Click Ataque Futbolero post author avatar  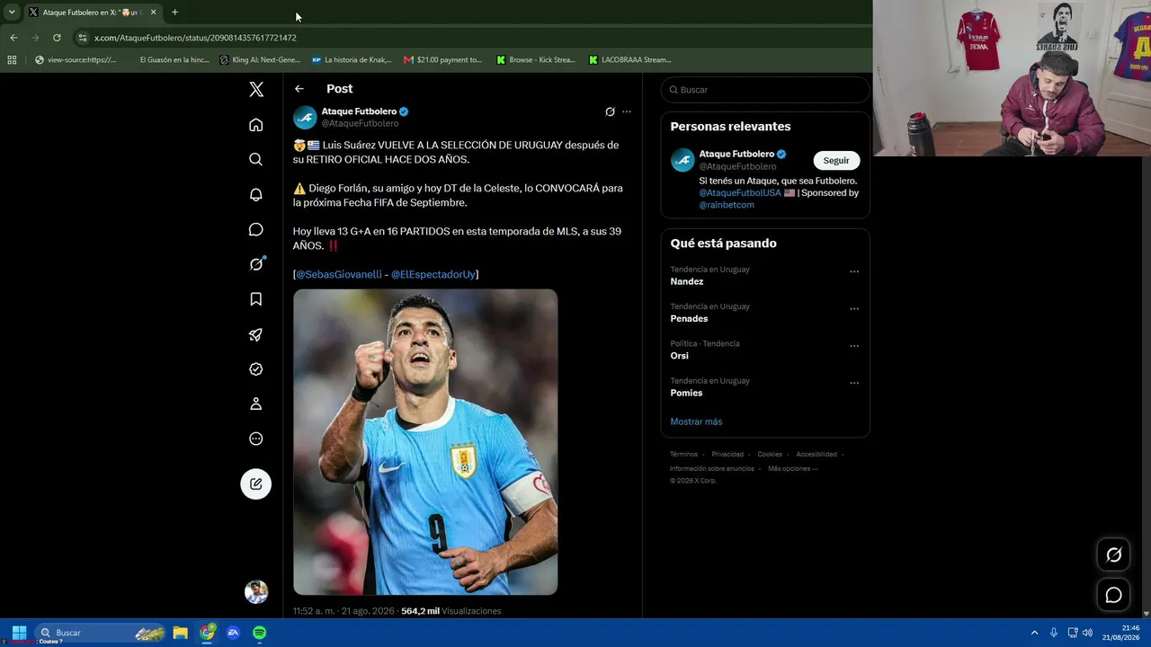point(306,117)
